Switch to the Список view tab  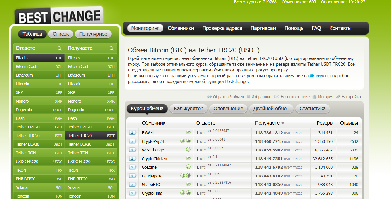point(61,34)
